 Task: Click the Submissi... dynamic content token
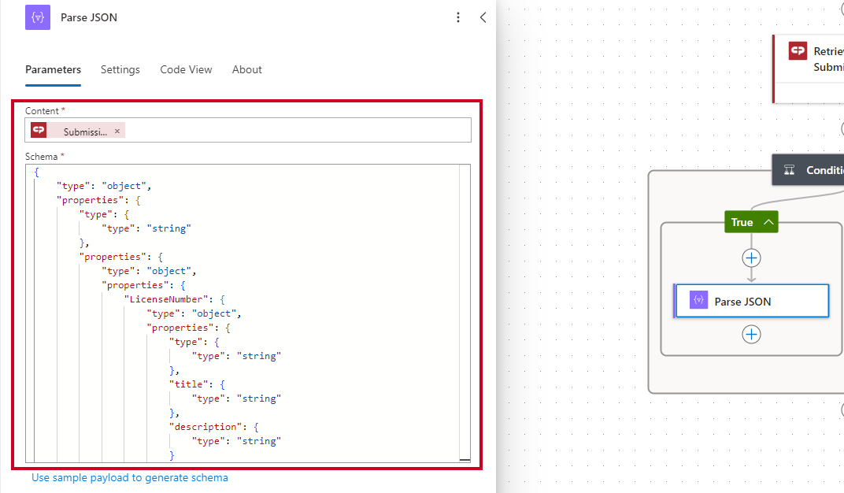[x=78, y=130]
